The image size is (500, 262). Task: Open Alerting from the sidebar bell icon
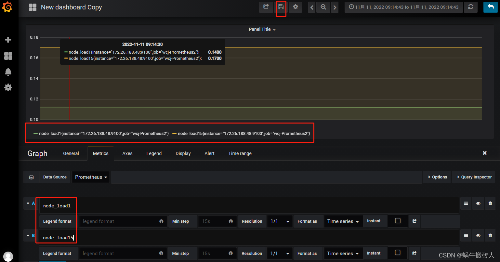[x=8, y=72]
